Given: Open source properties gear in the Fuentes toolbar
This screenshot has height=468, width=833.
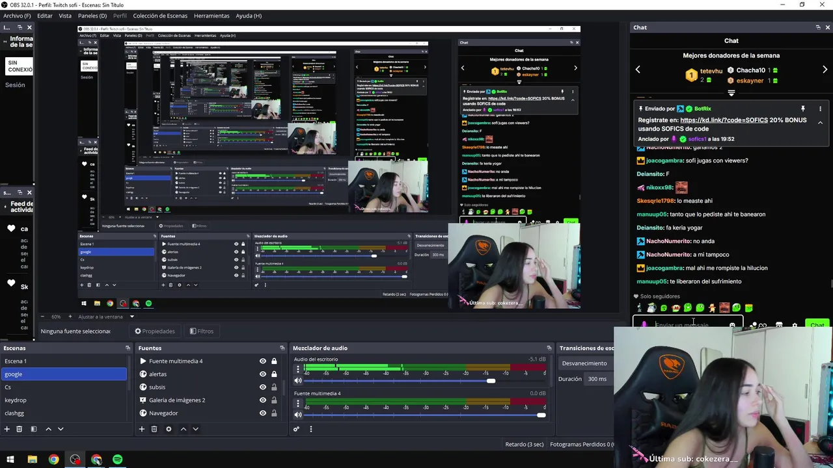Looking at the screenshot, I should [x=169, y=429].
